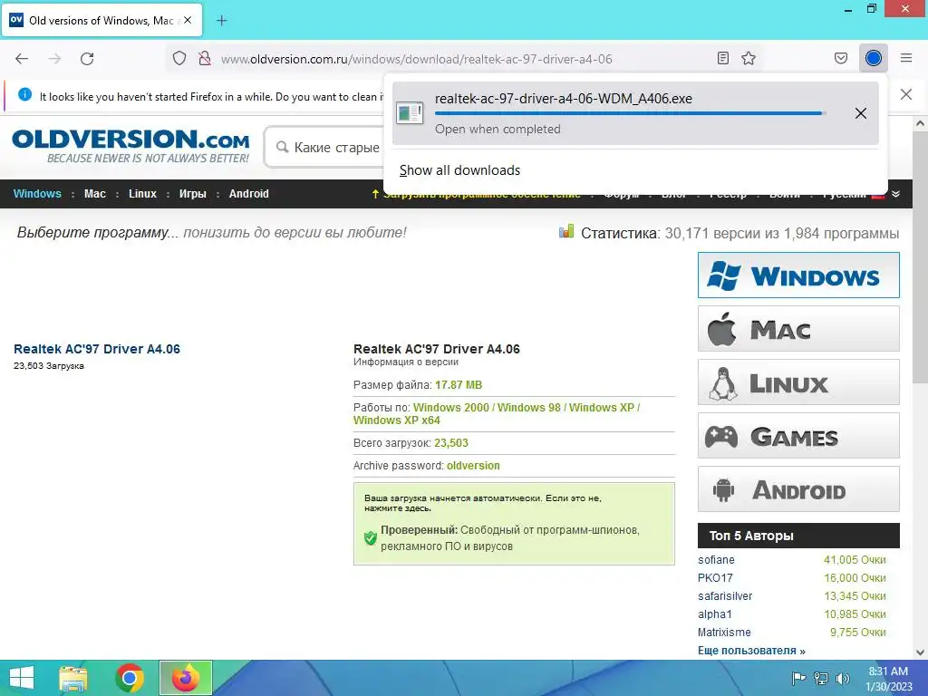Open the Linux category banner
This screenshot has height=696, width=928.
(x=798, y=382)
